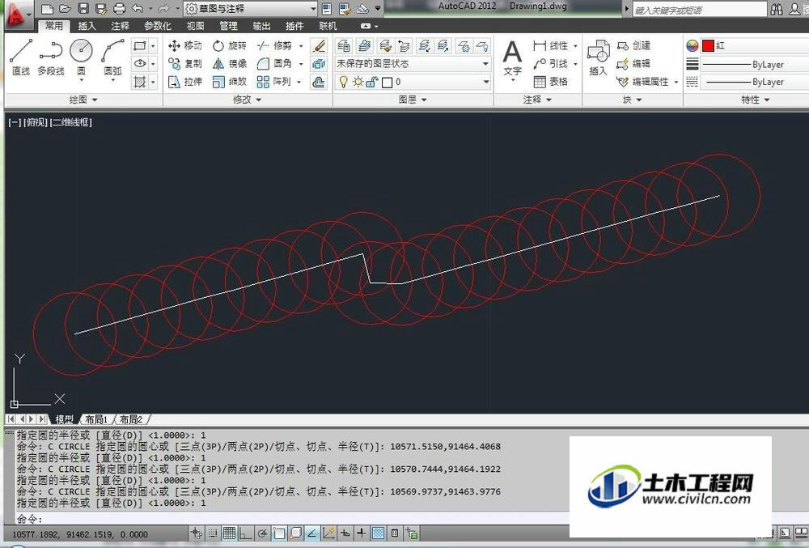Activate the Arc (圆弧) tool
Image resolution: width=809 pixels, height=548 pixels.
[x=113, y=57]
